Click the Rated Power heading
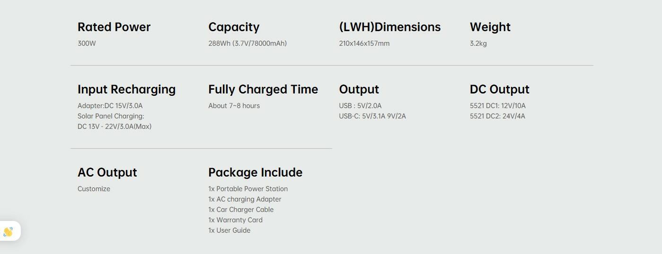 point(114,27)
